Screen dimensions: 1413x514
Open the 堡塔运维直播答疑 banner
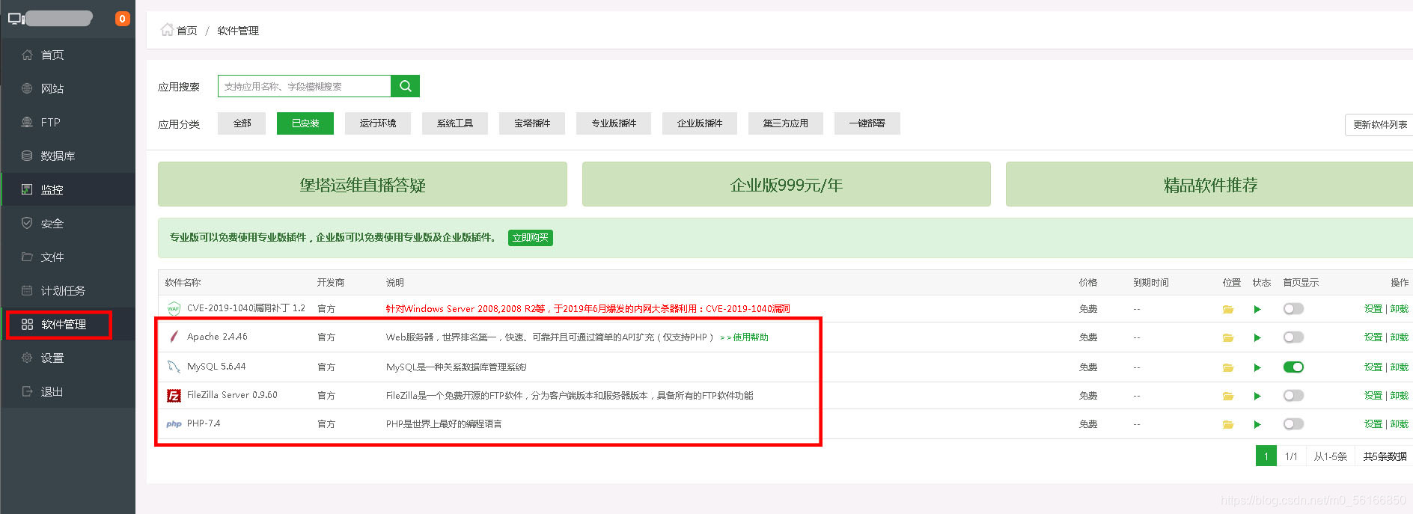(362, 184)
